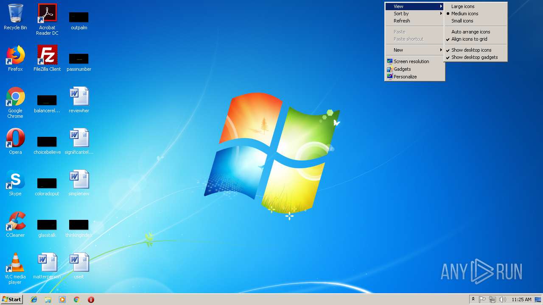Open Screen resolution from context menu
Image resolution: width=543 pixels, height=305 pixels.
pos(414,61)
